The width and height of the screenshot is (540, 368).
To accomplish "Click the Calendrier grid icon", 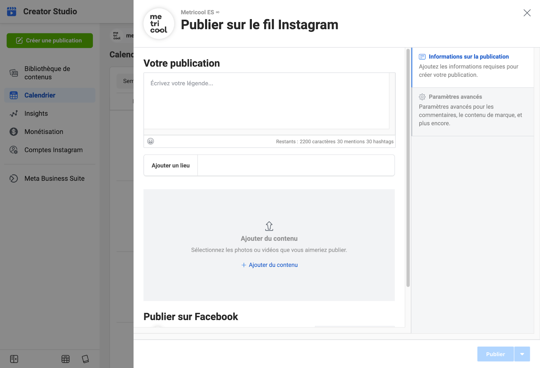I will [13, 95].
